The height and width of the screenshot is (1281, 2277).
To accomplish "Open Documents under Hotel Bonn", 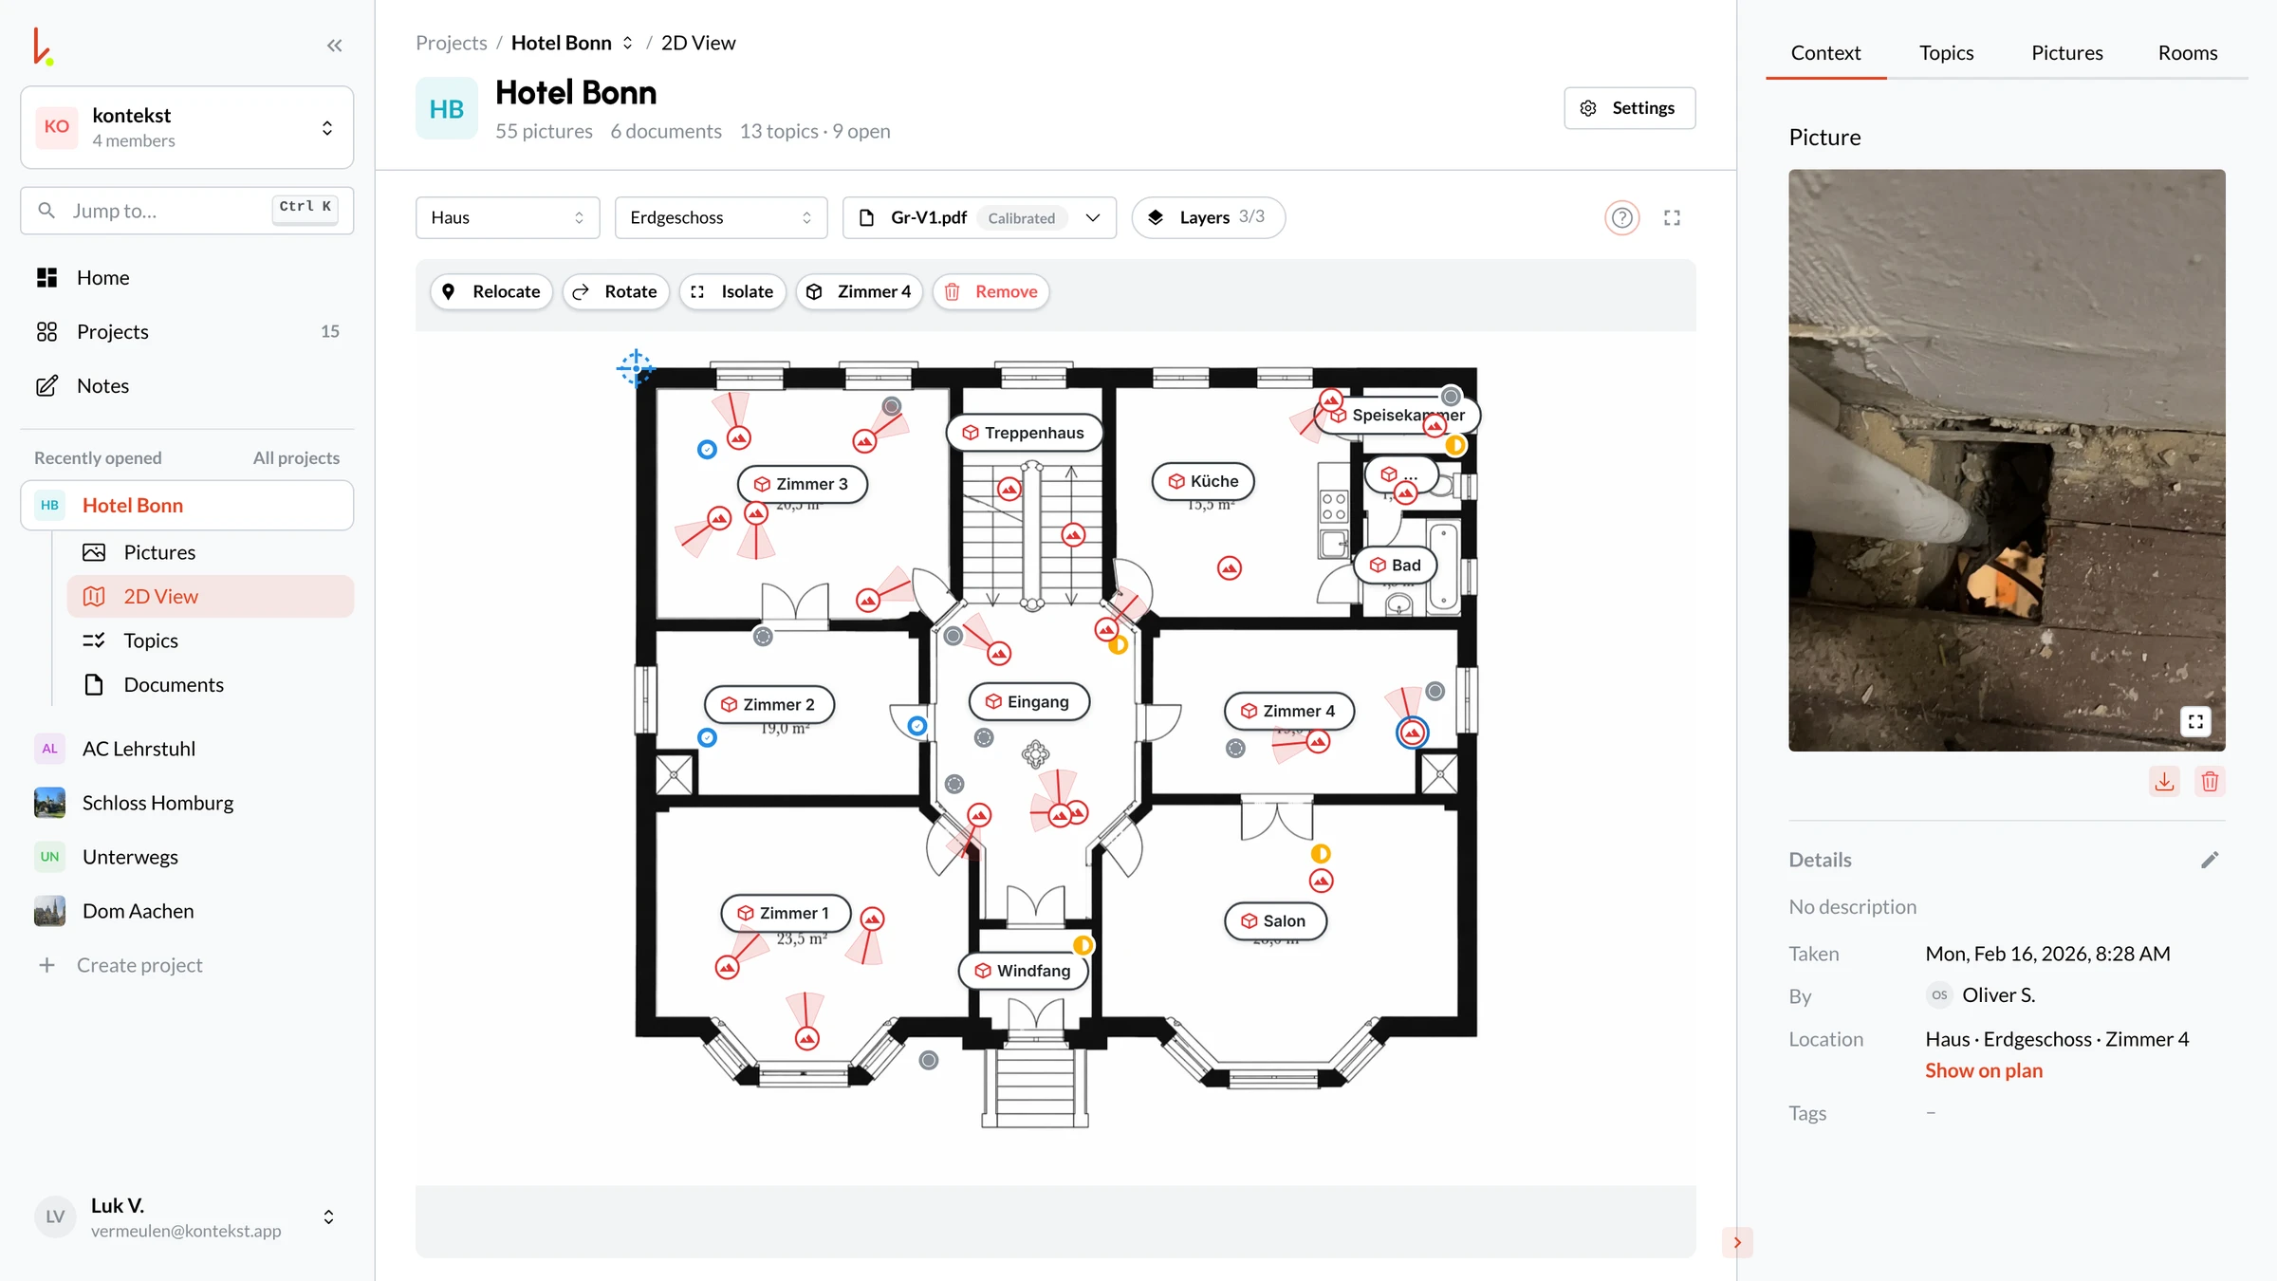I will click(x=210, y=684).
